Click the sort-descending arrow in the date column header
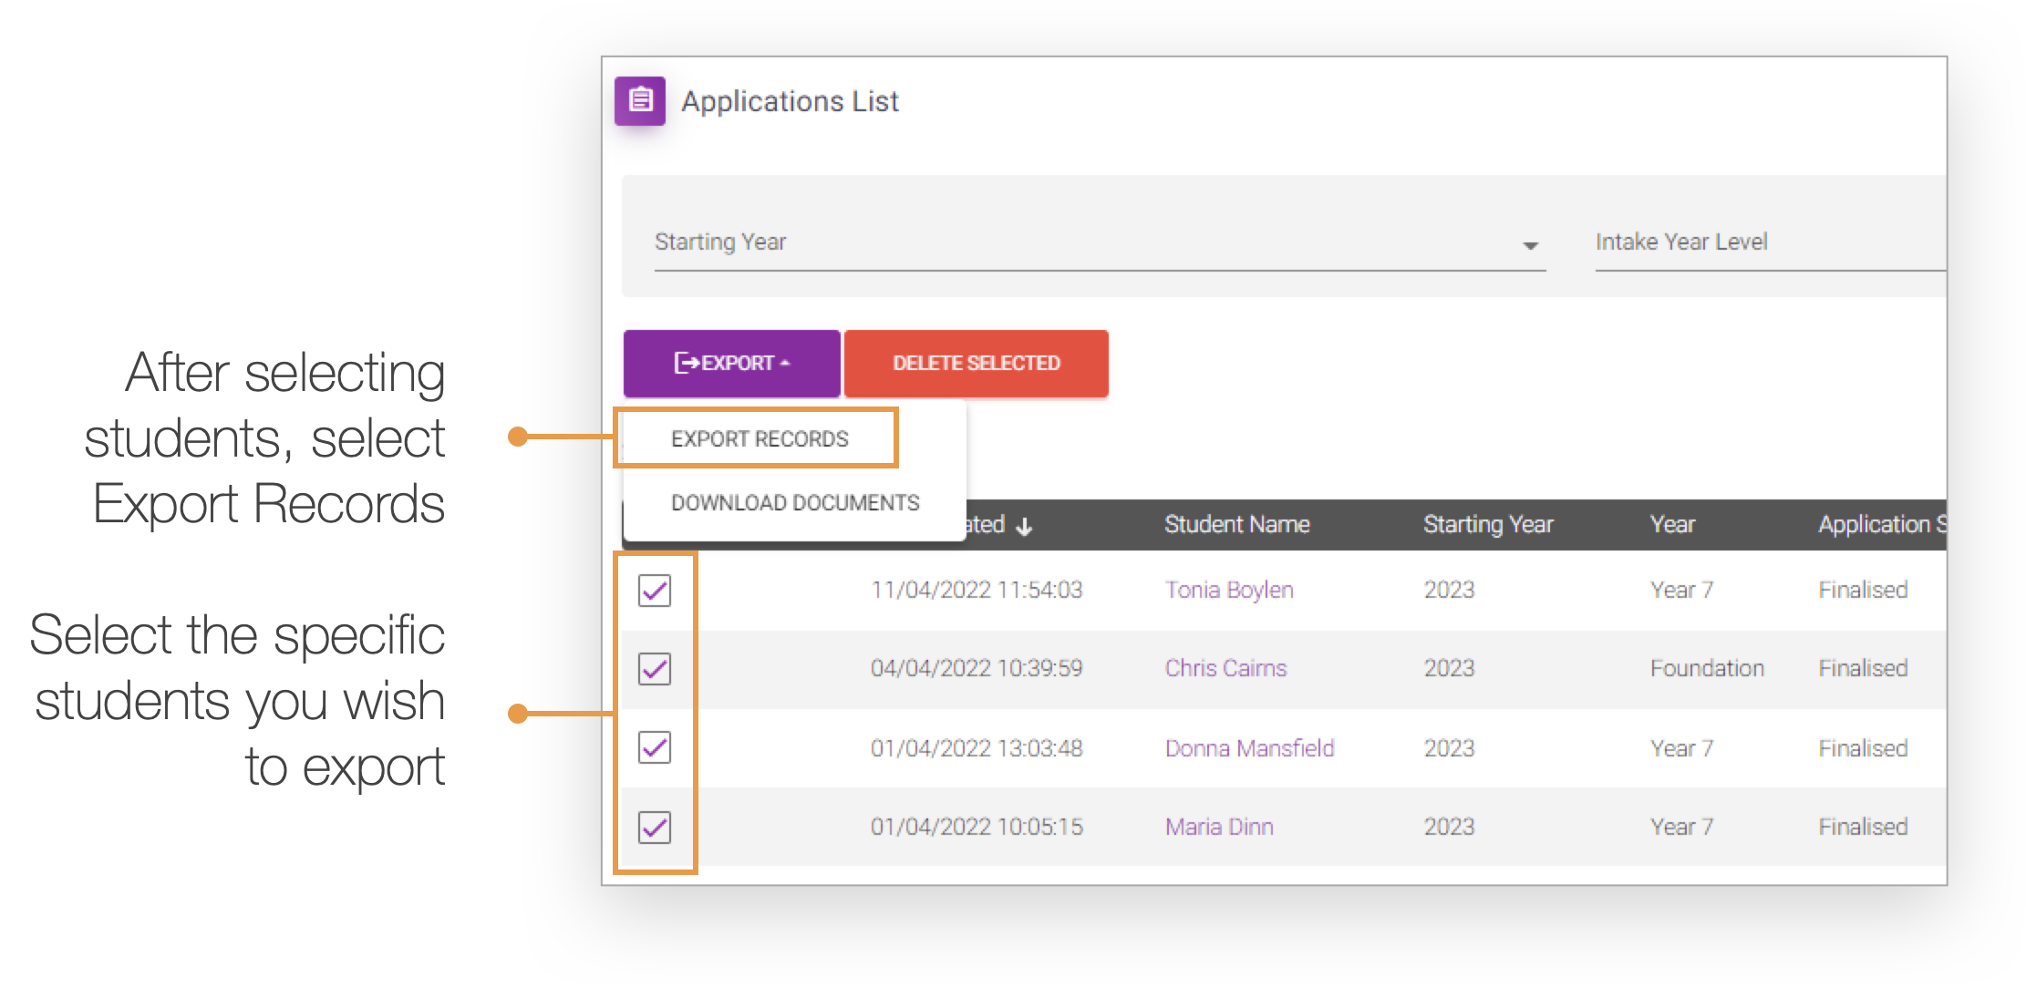2026x988 pixels. coord(1024,526)
